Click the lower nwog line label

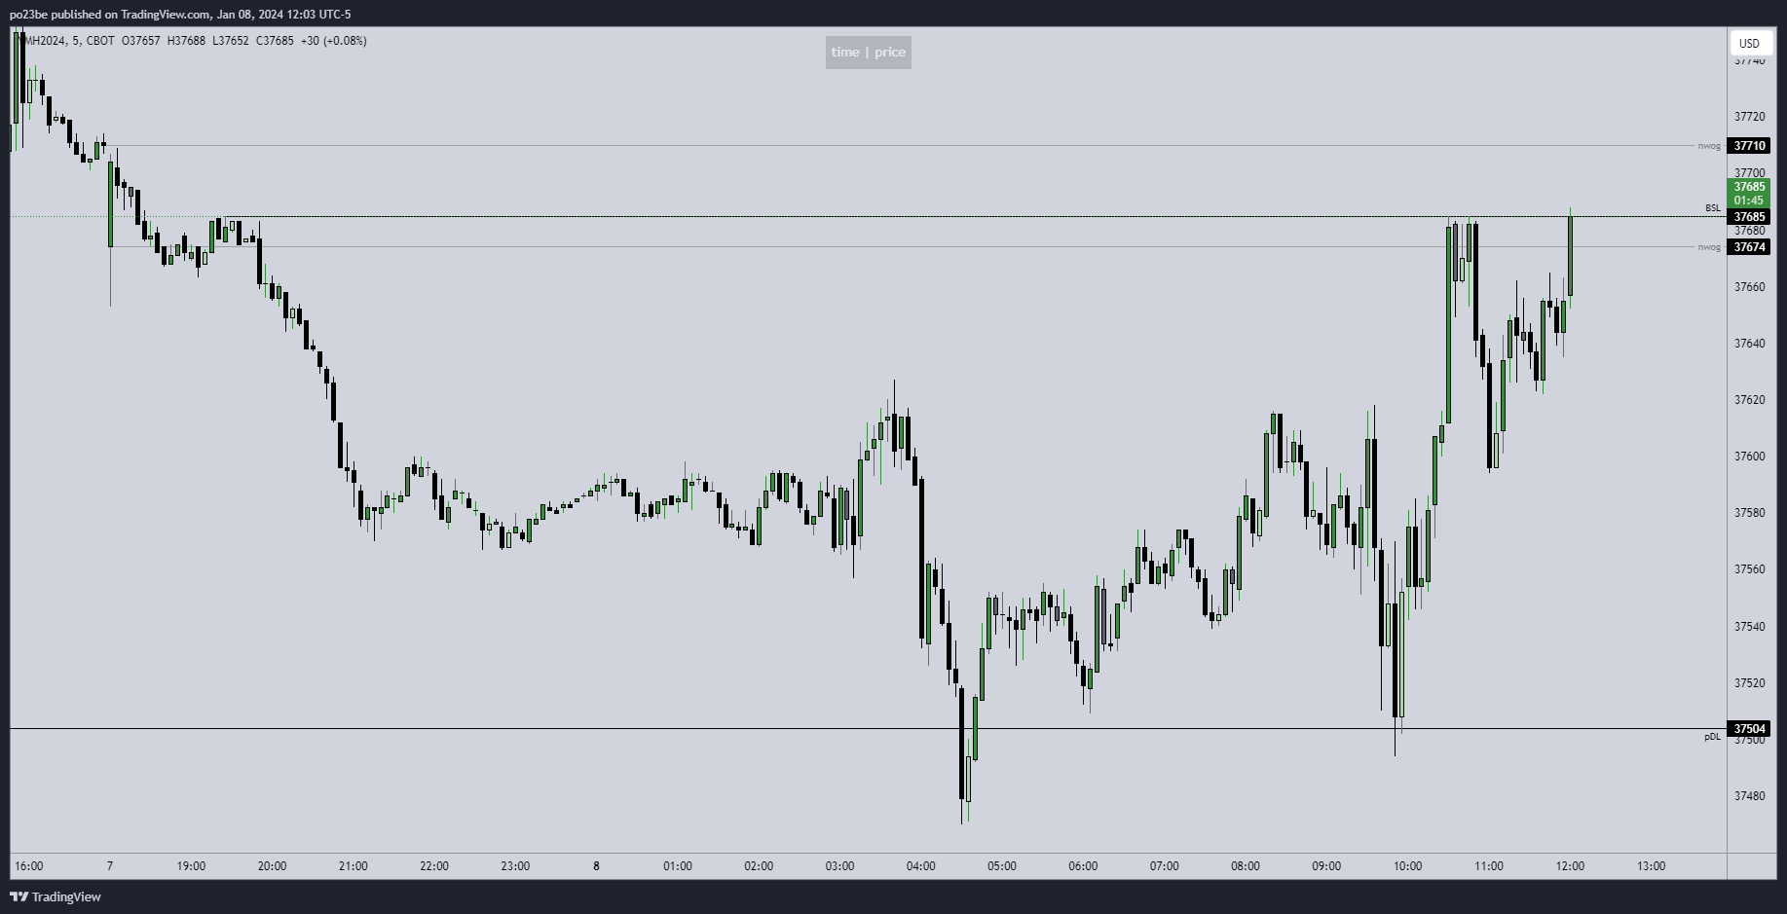[1709, 247]
